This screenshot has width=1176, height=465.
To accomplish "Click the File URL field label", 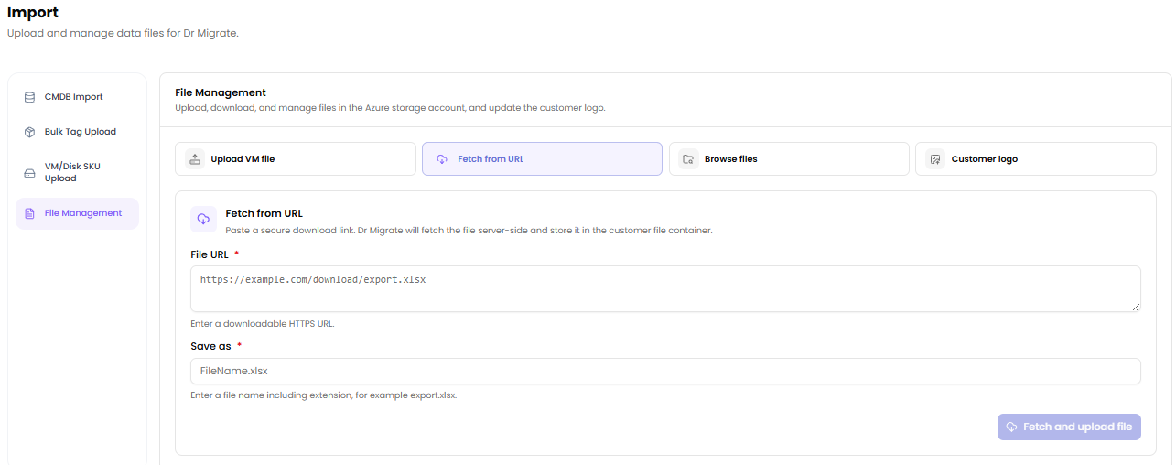I will point(210,254).
